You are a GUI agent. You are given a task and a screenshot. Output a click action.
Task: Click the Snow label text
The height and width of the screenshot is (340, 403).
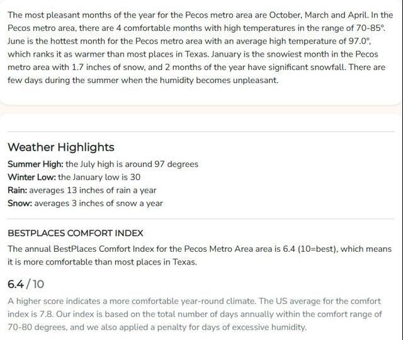20,203
